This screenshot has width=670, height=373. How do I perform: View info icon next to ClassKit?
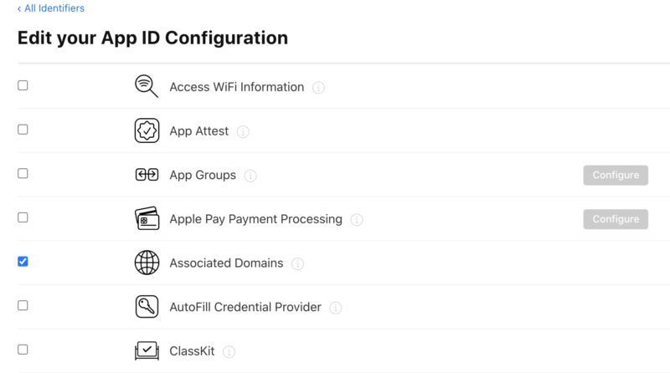[x=229, y=352]
